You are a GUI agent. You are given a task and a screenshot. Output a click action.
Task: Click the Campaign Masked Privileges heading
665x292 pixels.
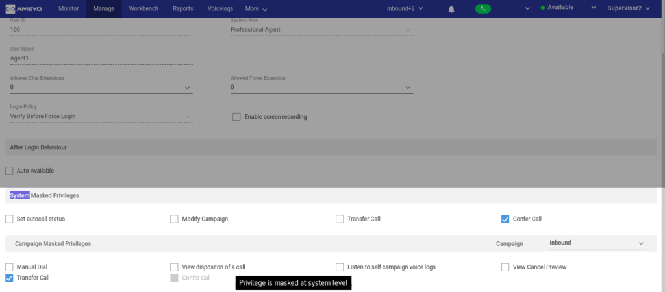click(x=53, y=244)
